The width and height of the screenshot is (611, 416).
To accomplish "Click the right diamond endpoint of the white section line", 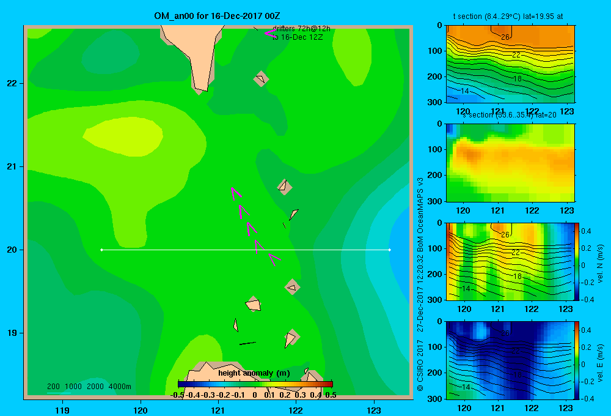I will coord(390,250).
